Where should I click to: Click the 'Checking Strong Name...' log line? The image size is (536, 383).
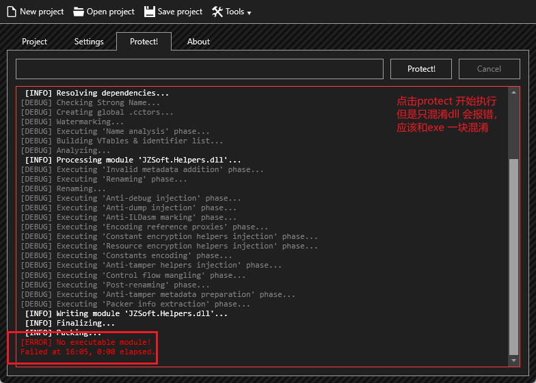(x=90, y=102)
